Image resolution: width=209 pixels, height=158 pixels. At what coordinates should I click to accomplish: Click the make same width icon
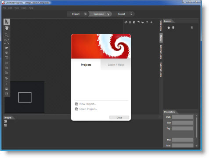pyautogui.click(x=7, y=89)
